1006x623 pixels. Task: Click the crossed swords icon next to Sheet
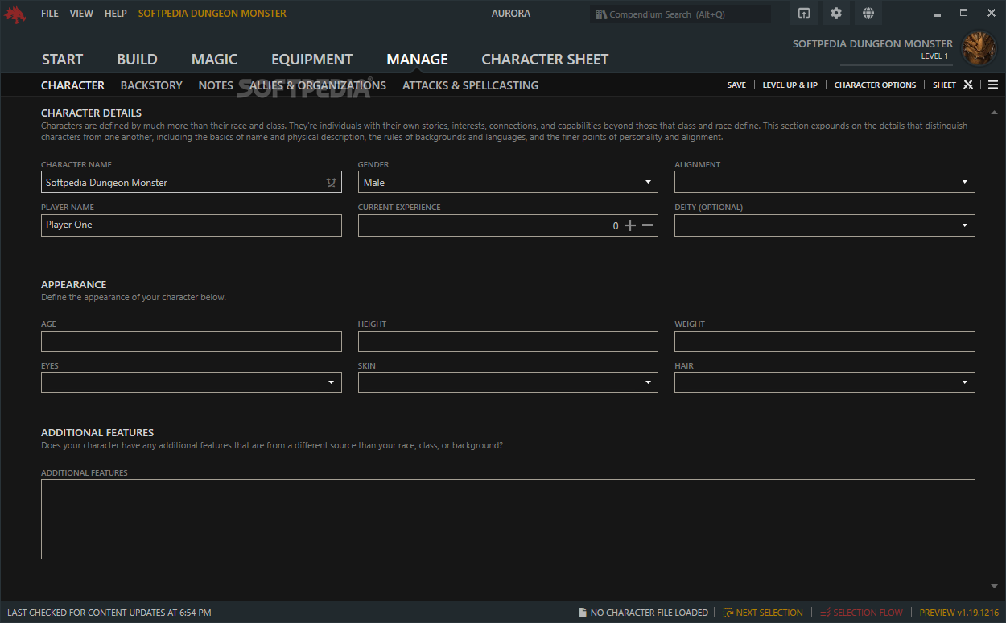(968, 85)
